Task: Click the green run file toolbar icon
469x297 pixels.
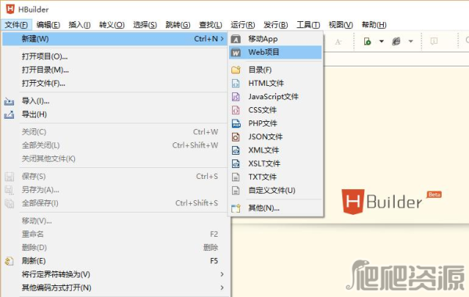Action: click(367, 41)
